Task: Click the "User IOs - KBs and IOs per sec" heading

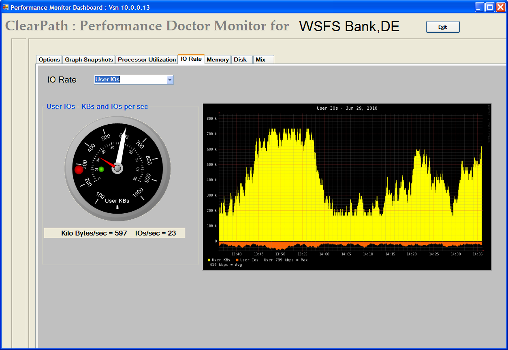Action: 97,107
